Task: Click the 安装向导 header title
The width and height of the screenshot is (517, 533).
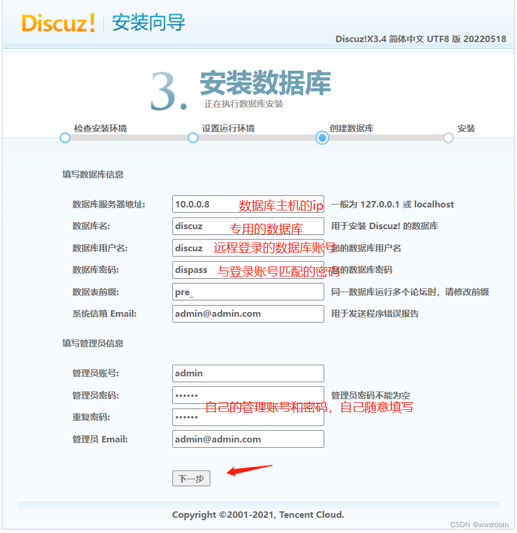Action: tap(148, 22)
